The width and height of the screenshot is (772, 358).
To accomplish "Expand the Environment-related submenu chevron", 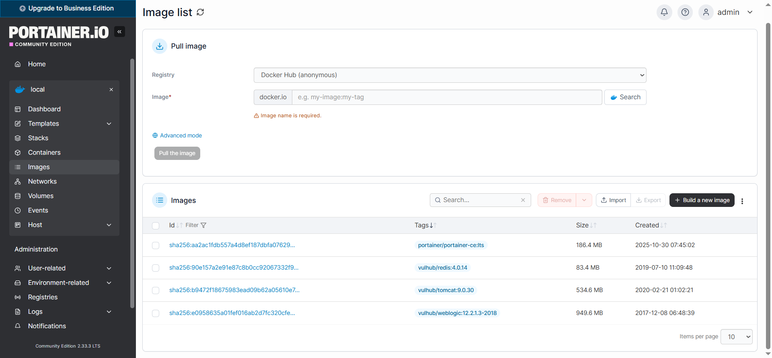I will pyautogui.click(x=109, y=283).
